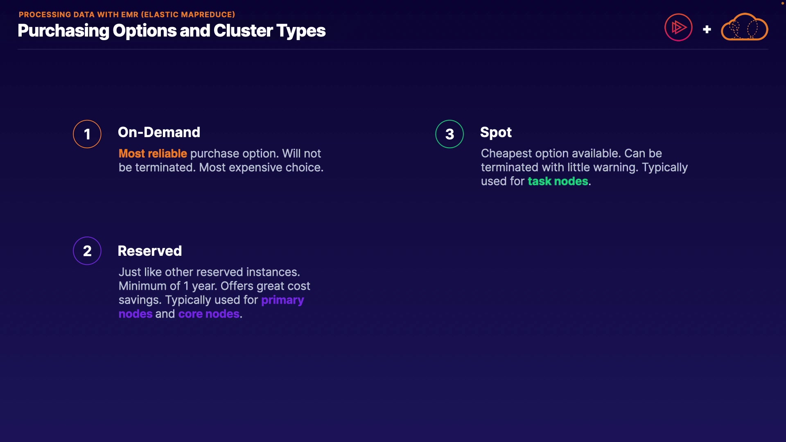Click the orange "Most reliable" highlighted text
The height and width of the screenshot is (442, 786).
pyautogui.click(x=153, y=153)
